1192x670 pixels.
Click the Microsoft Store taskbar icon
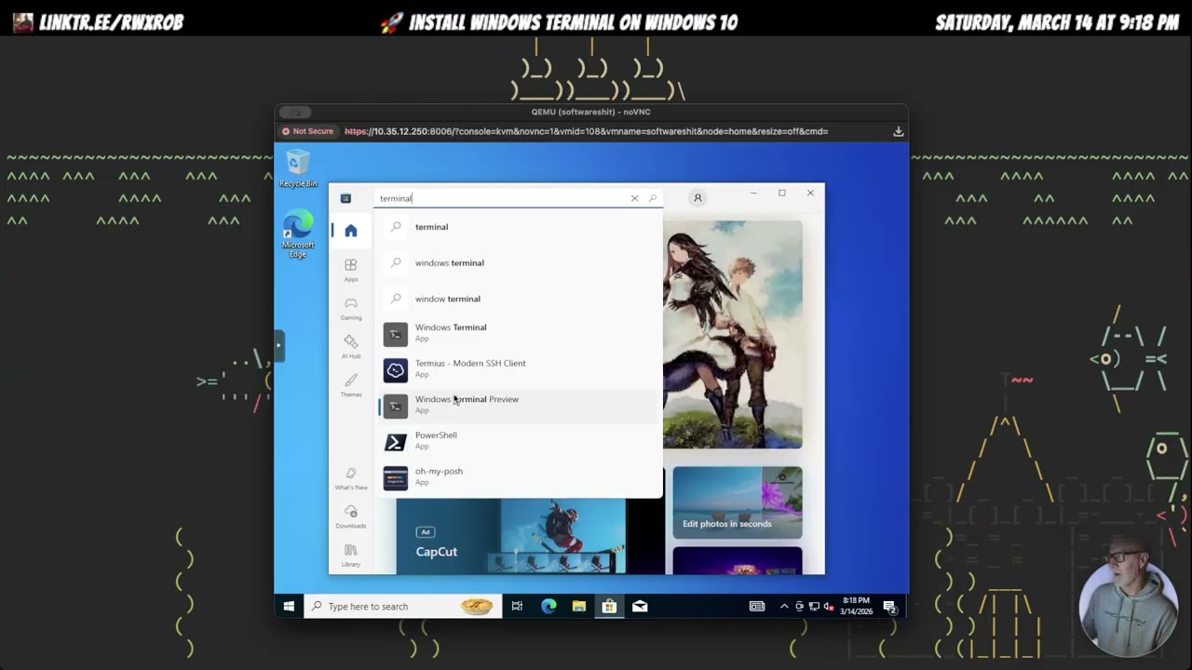tap(609, 607)
